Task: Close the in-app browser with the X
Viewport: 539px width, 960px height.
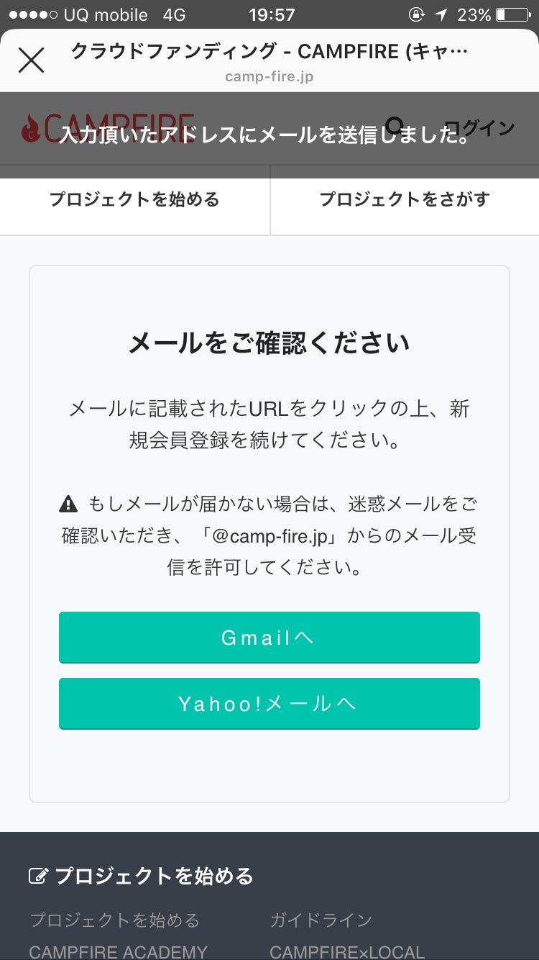Action: [31, 60]
